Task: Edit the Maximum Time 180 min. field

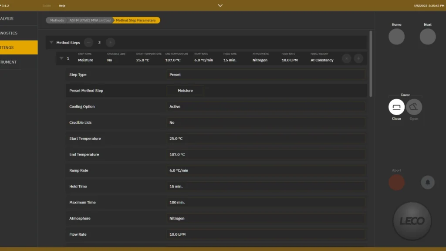Action: click(266, 202)
